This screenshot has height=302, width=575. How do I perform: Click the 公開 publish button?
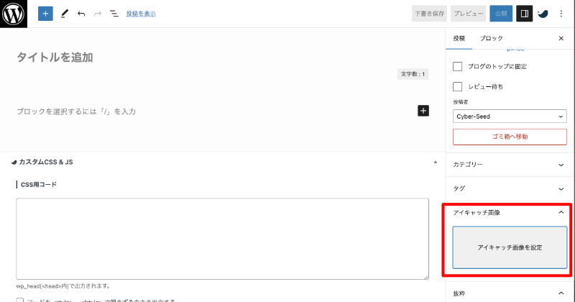500,14
